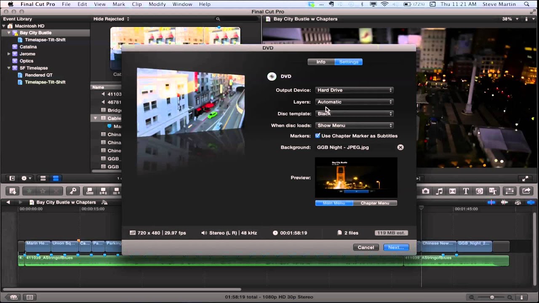Open the File menu

pyautogui.click(x=66, y=4)
